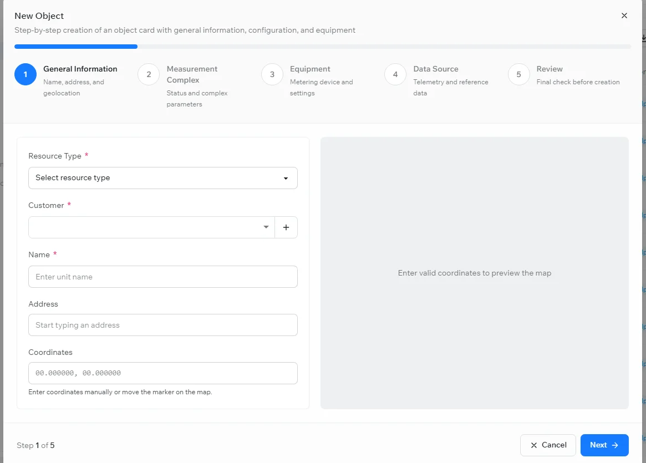Click the Cancel button
Image resolution: width=646 pixels, height=463 pixels.
click(x=547, y=445)
